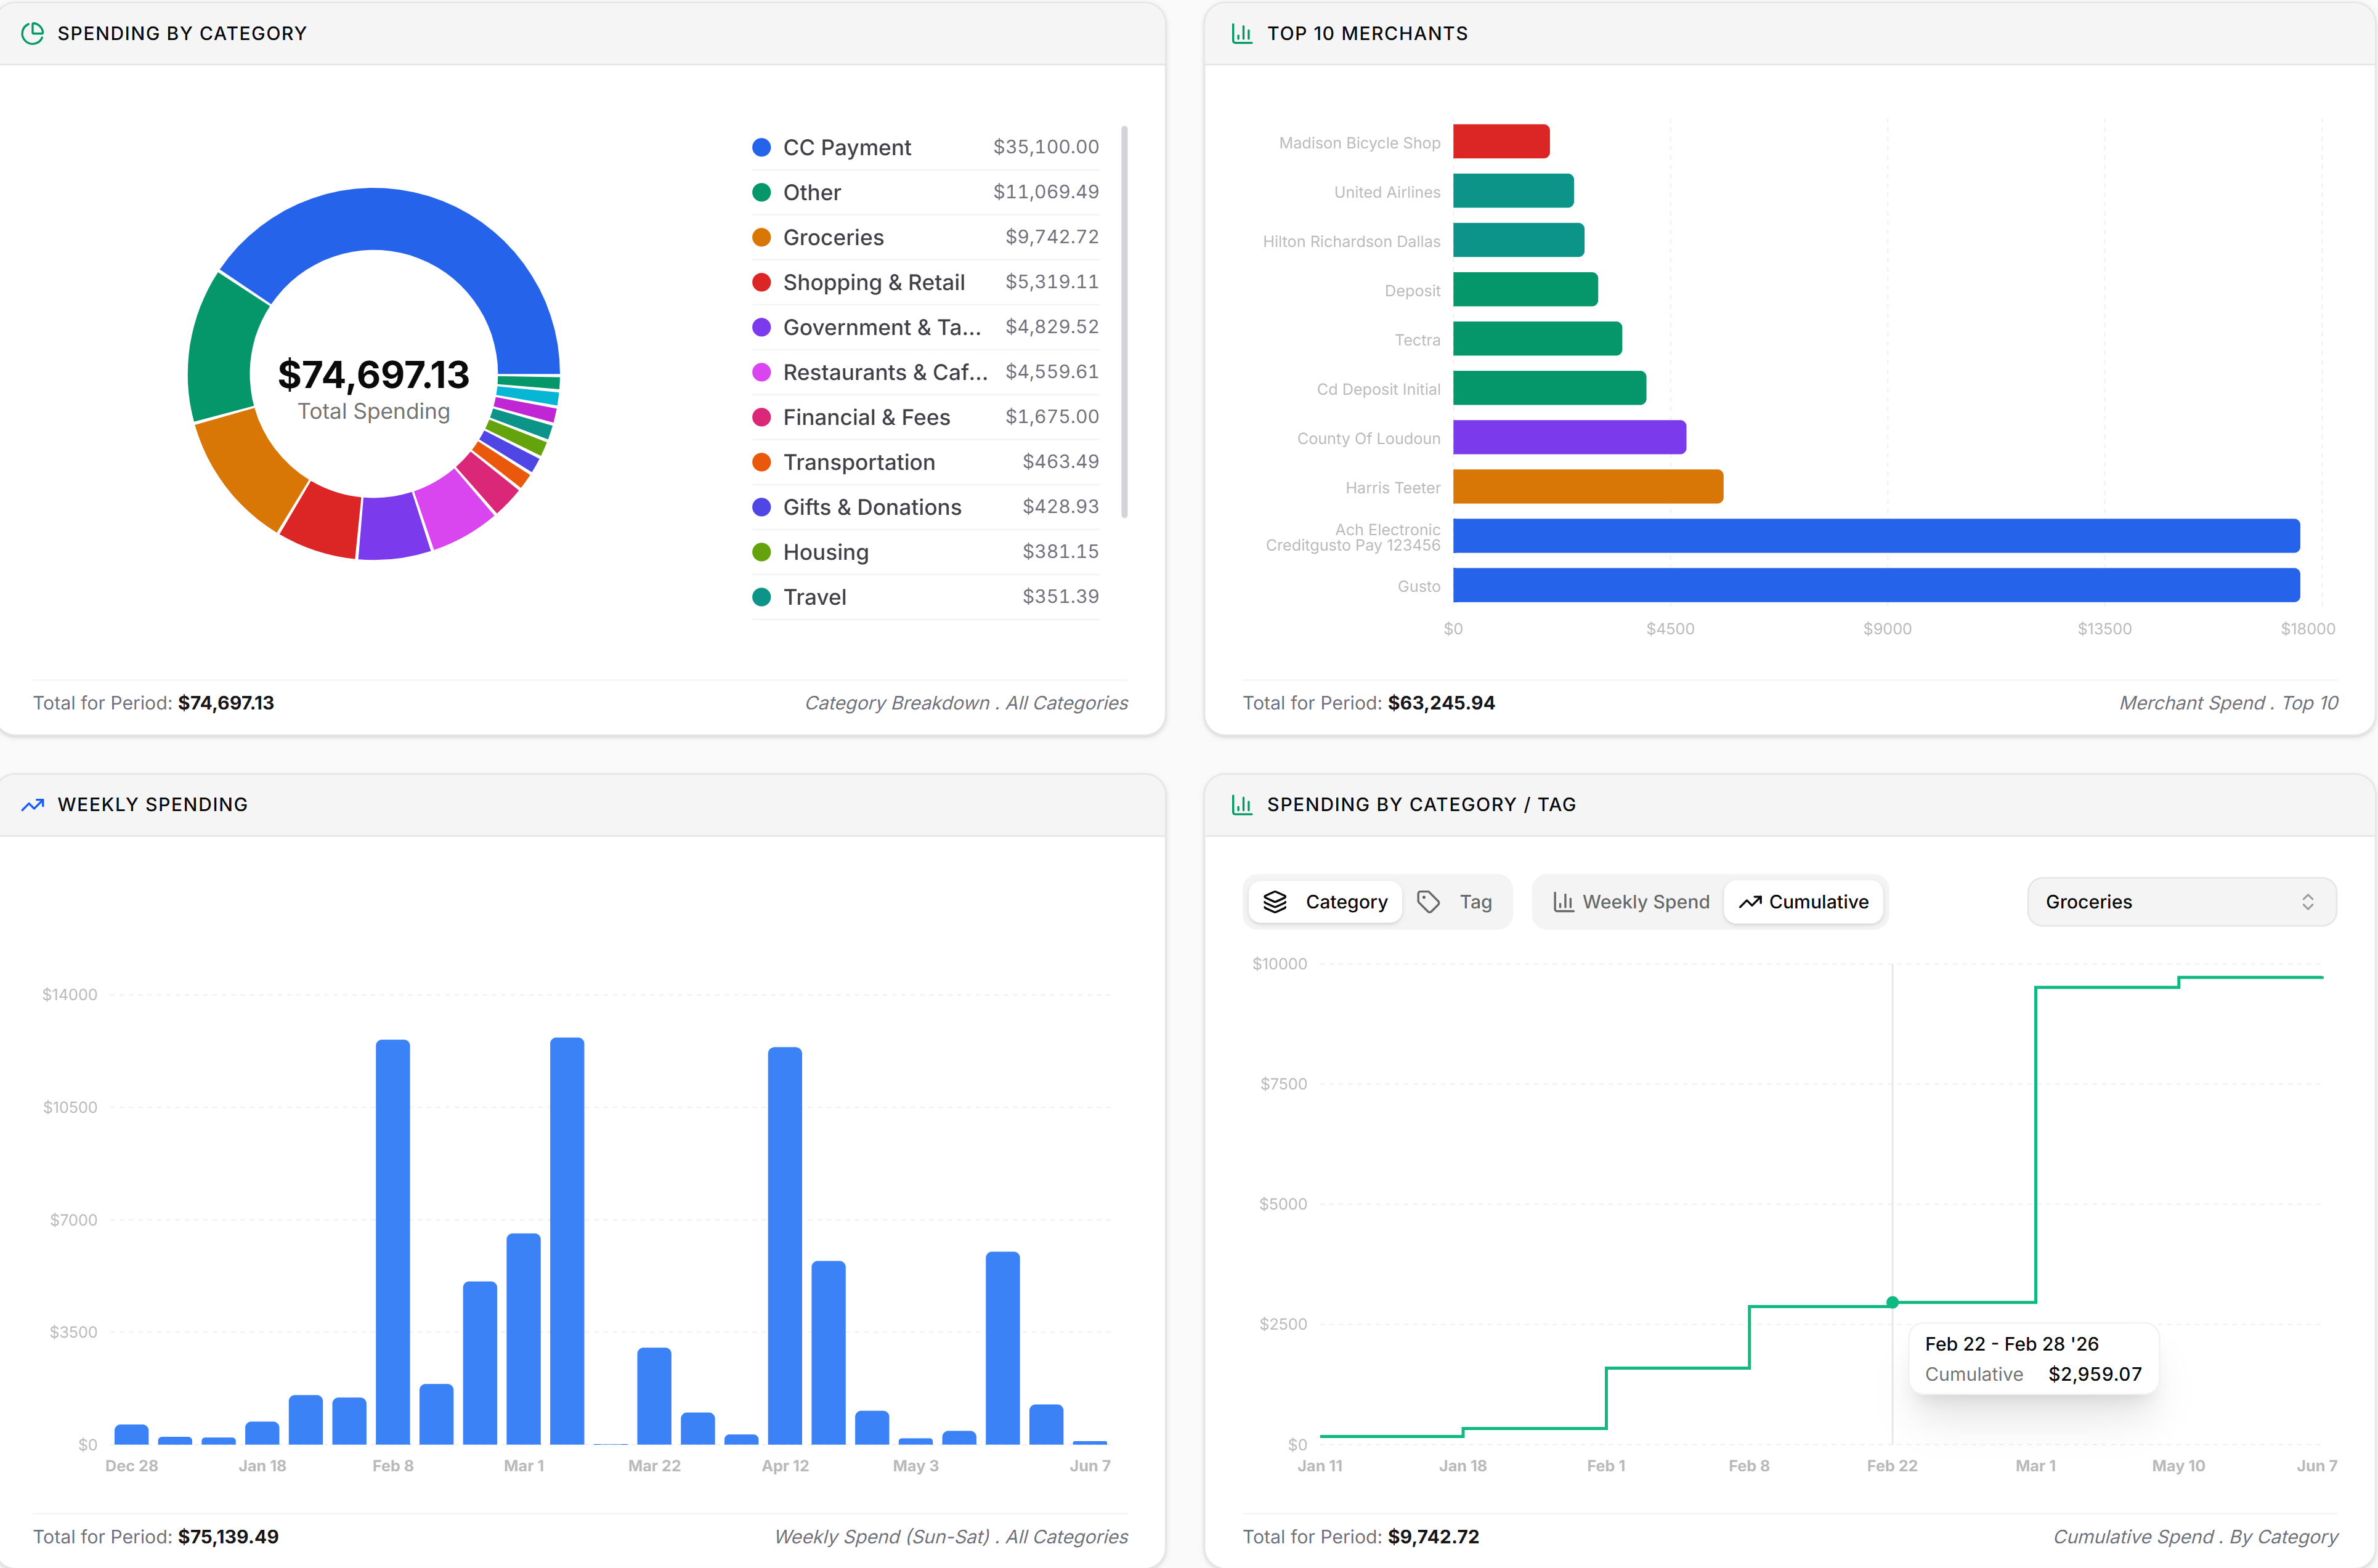Click the Ach Electronic Creditgusto Pay bar

click(1876, 535)
